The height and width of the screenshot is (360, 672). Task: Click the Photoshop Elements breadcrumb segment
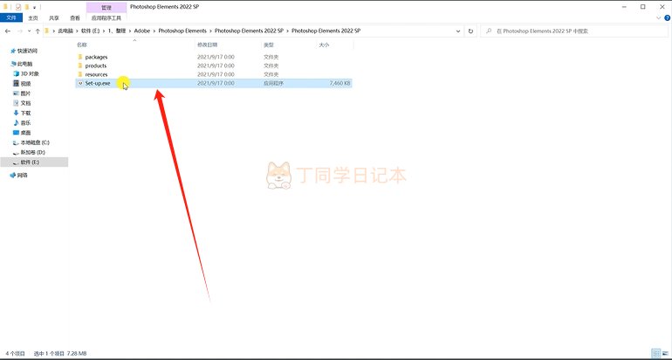coord(182,31)
